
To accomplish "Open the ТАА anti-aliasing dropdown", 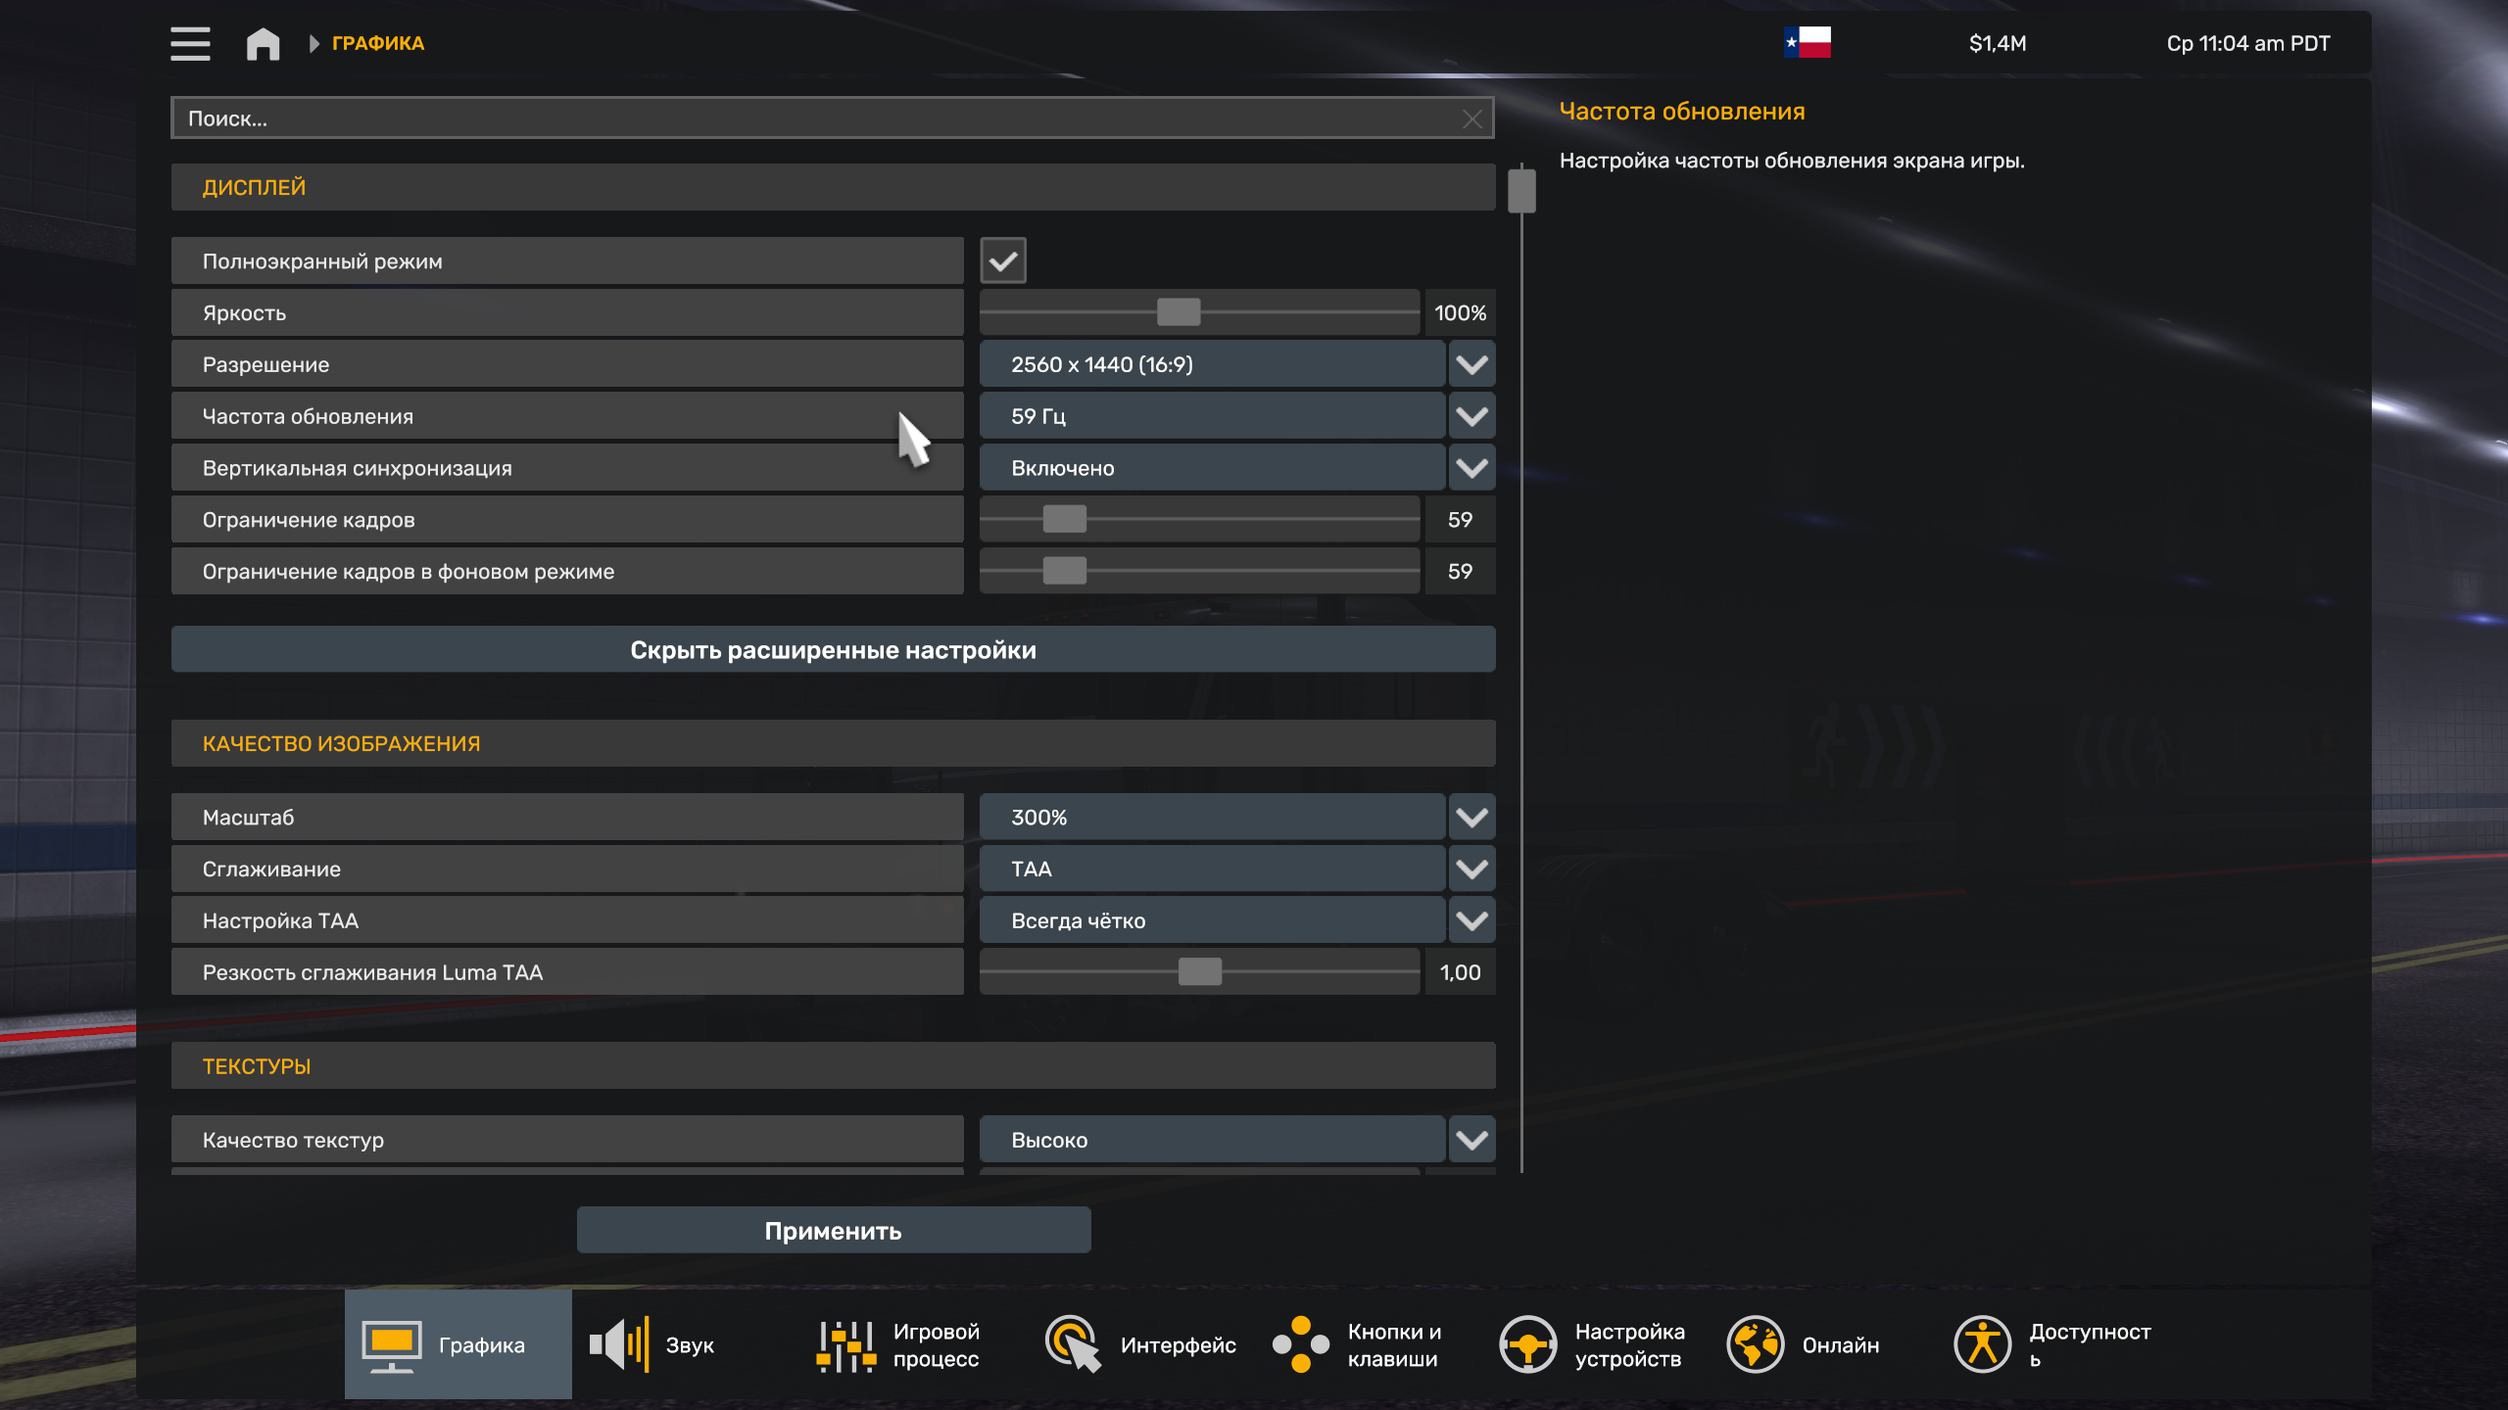I will [x=1471, y=869].
